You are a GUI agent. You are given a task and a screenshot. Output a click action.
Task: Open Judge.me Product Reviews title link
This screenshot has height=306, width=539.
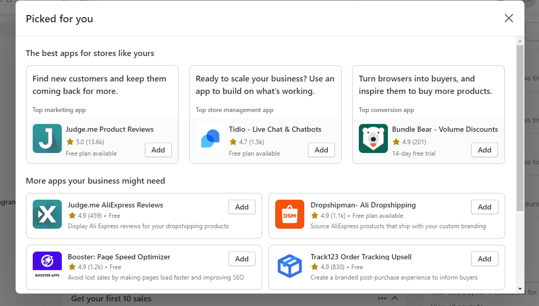110,130
